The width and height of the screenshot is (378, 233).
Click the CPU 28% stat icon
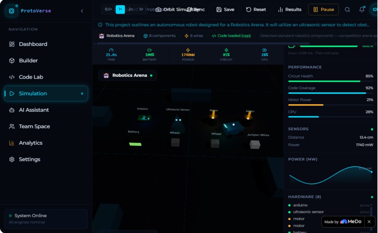pos(265,50)
